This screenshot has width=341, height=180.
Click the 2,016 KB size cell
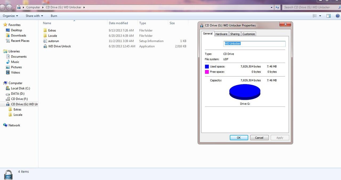181,46
